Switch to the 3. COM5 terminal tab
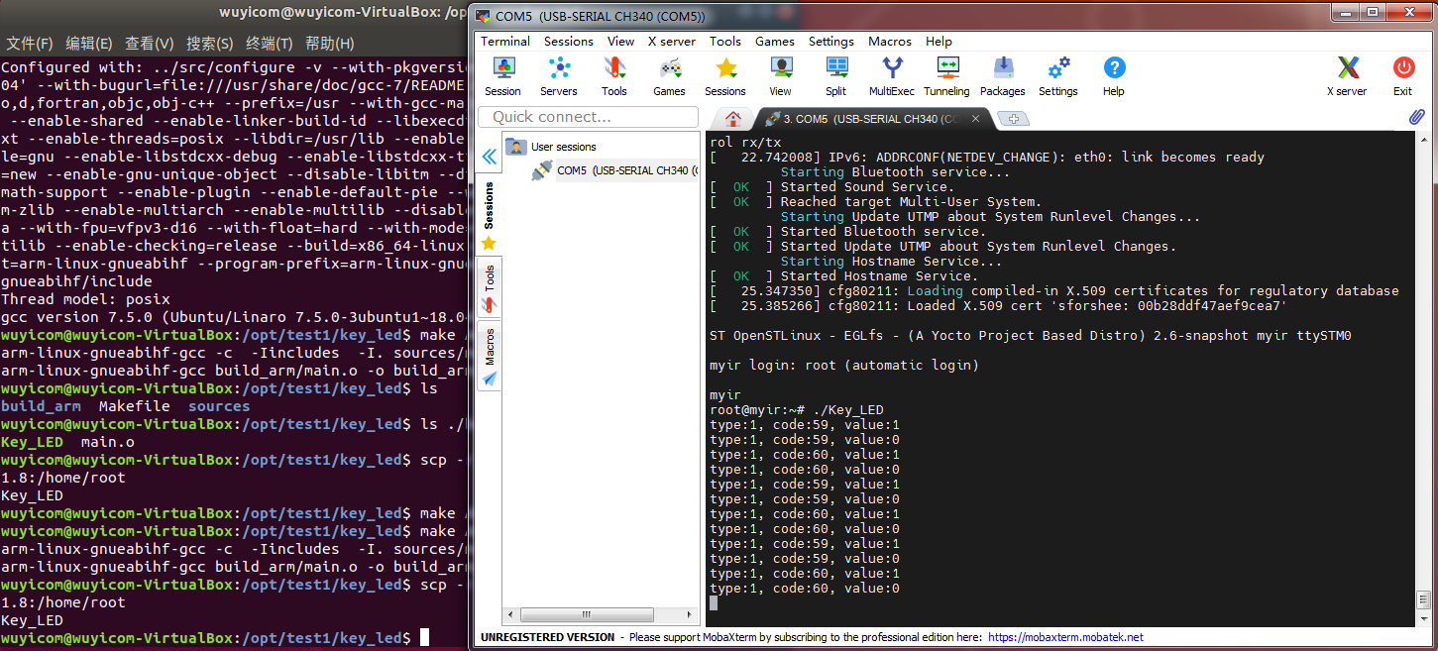Screen dimensions: 1438x651 tap(872, 119)
